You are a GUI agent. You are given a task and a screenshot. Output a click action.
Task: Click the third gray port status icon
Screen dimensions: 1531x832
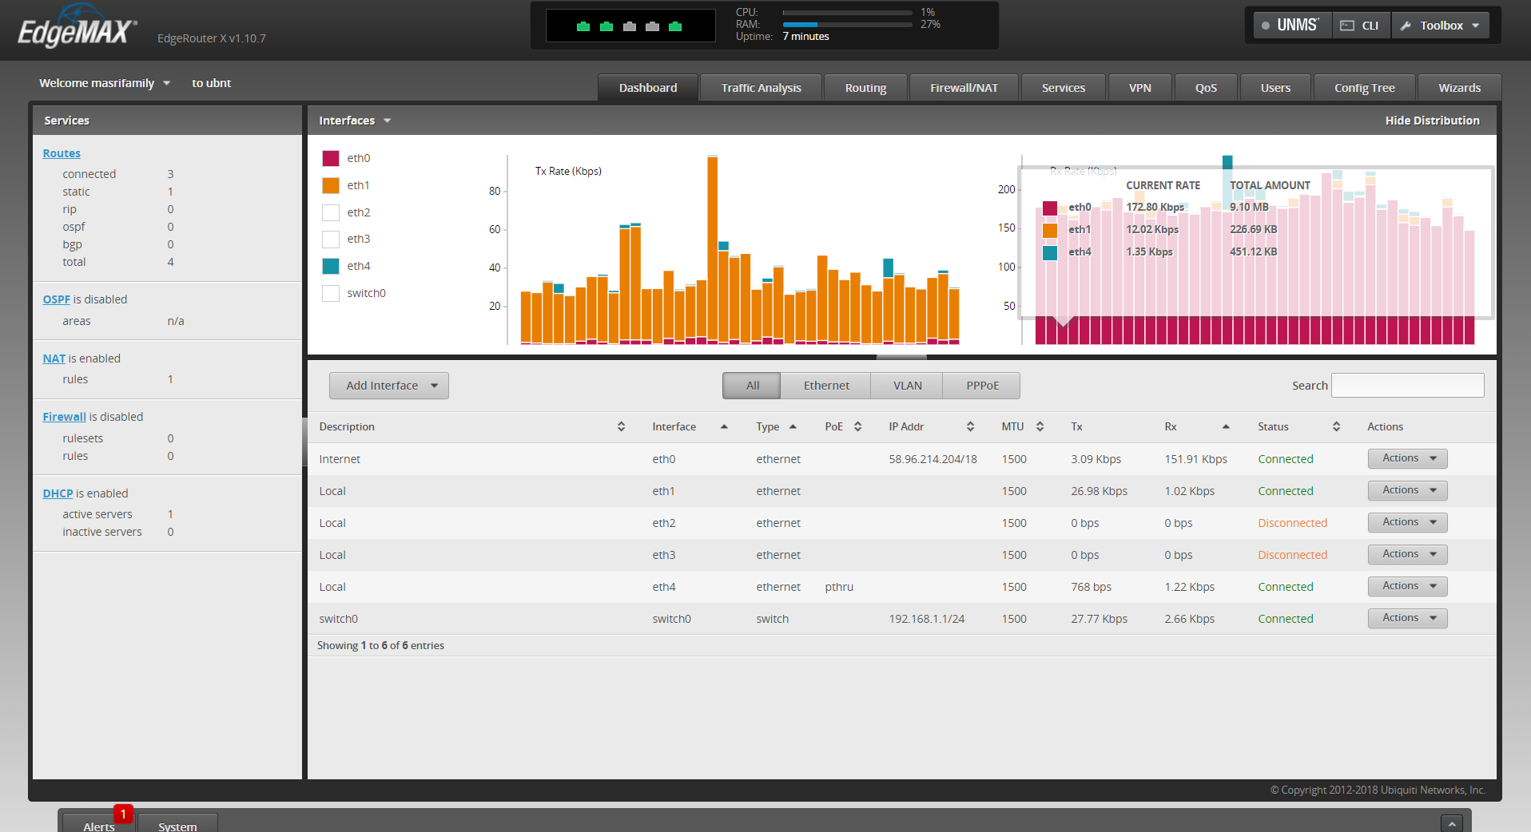(630, 26)
